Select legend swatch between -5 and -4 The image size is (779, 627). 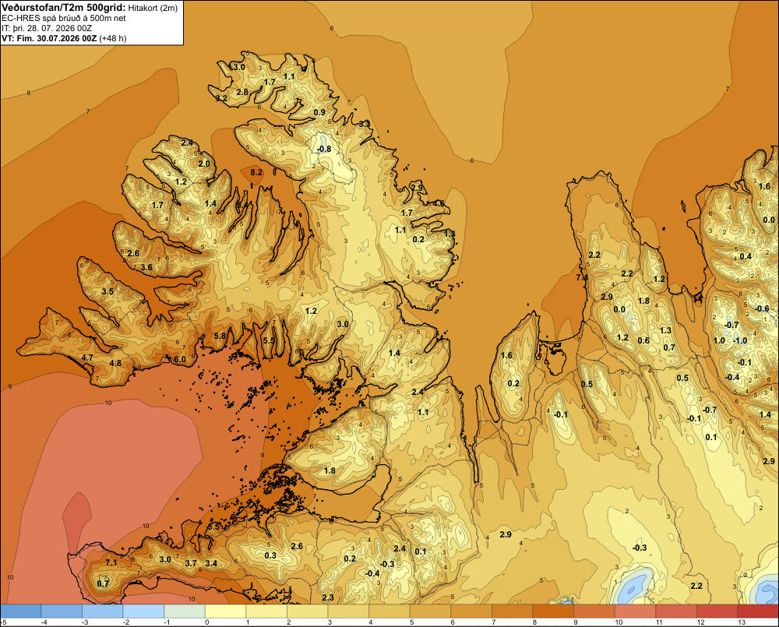click(21, 611)
